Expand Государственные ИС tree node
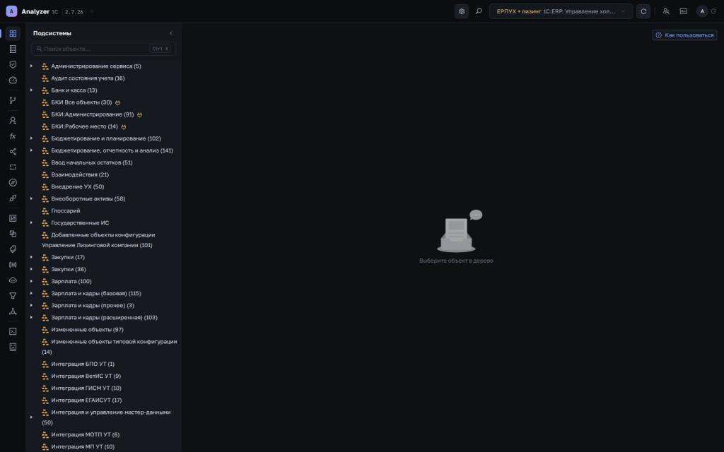The width and height of the screenshot is (724, 452). 31,222
